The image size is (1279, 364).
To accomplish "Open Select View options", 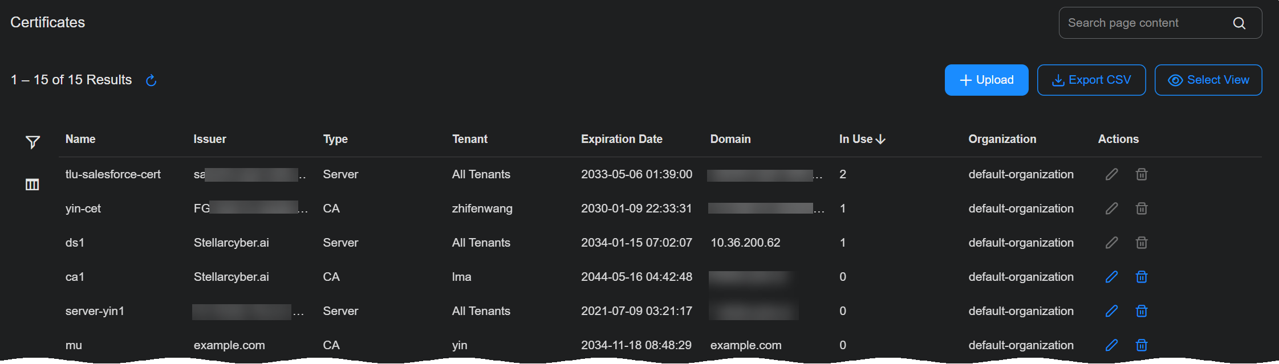I will (1208, 80).
